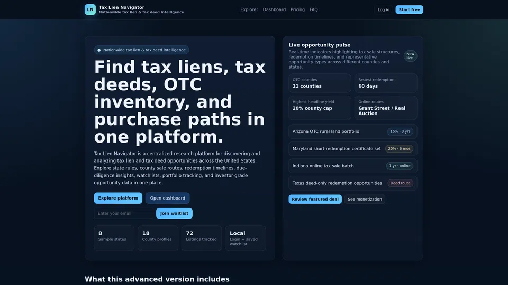The height and width of the screenshot is (285, 508).
Task: Click the 72 Listings tracked stat card
Action: tap(202, 238)
